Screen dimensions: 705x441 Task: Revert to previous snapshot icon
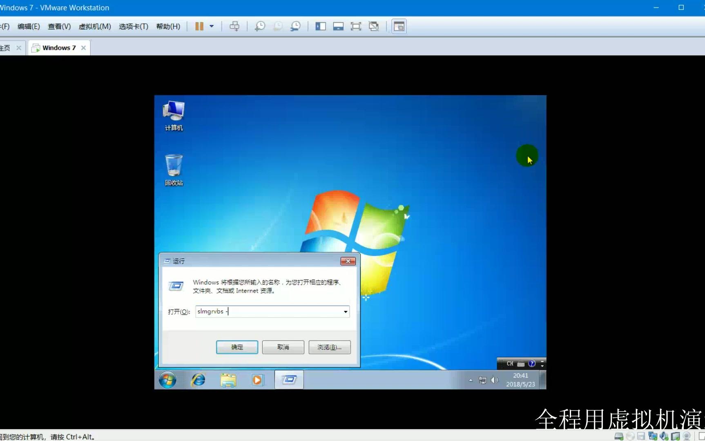[278, 26]
